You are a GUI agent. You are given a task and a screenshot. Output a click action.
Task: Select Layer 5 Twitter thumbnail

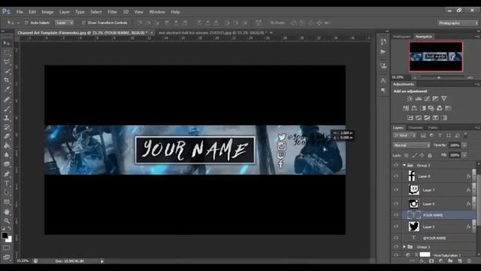[x=414, y=227]
